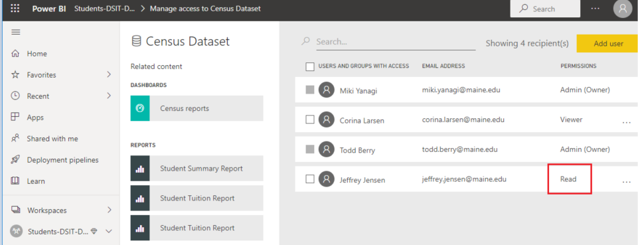Image resolution: width=638 pixels, height=245 pixels.
Task: Open the first Student Tuition Report
Action: pyautogui.click(x=197, y=199)
